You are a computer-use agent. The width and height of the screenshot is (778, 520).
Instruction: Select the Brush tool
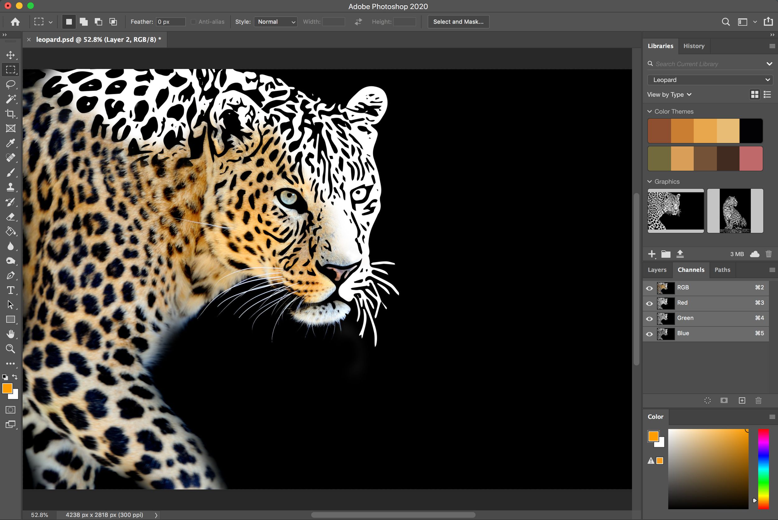click(11, 172)
